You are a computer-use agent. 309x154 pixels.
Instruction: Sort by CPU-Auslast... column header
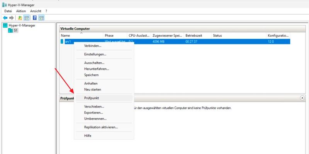139,36
